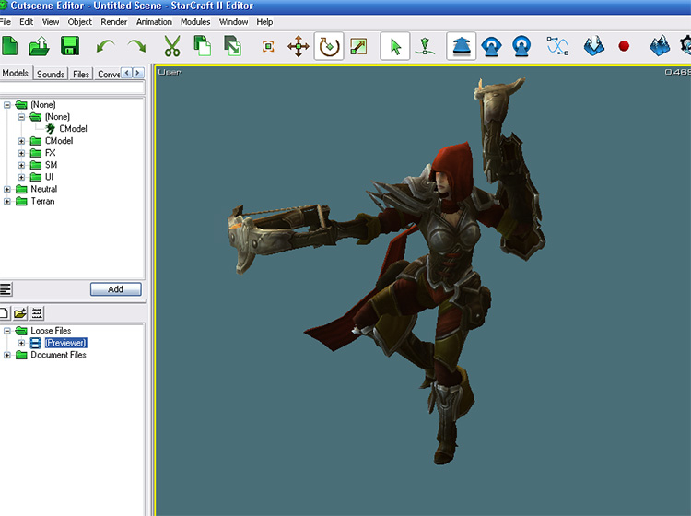691x516 pixels.
Task: Open the Object menu
Action: (80, 21)
